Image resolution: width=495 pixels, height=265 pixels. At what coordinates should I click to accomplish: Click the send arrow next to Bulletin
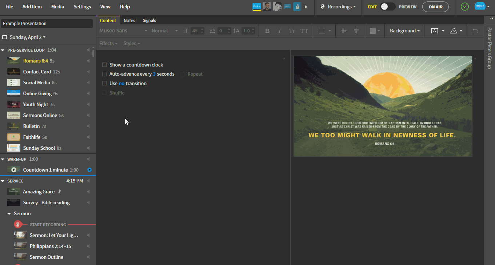(x=88, y=126)
